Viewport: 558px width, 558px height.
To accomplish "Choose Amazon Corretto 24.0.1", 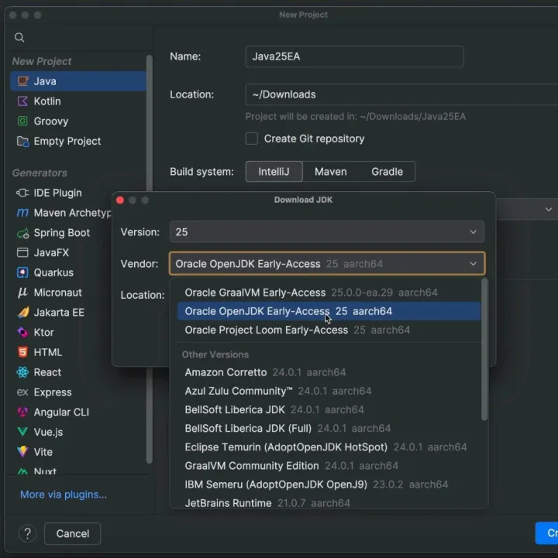I will tap(329, 372).
